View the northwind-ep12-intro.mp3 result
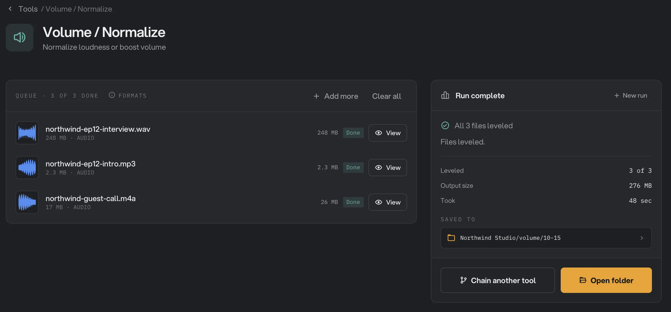The width and height of the screenshot is (671, 312). coord(387,168)
